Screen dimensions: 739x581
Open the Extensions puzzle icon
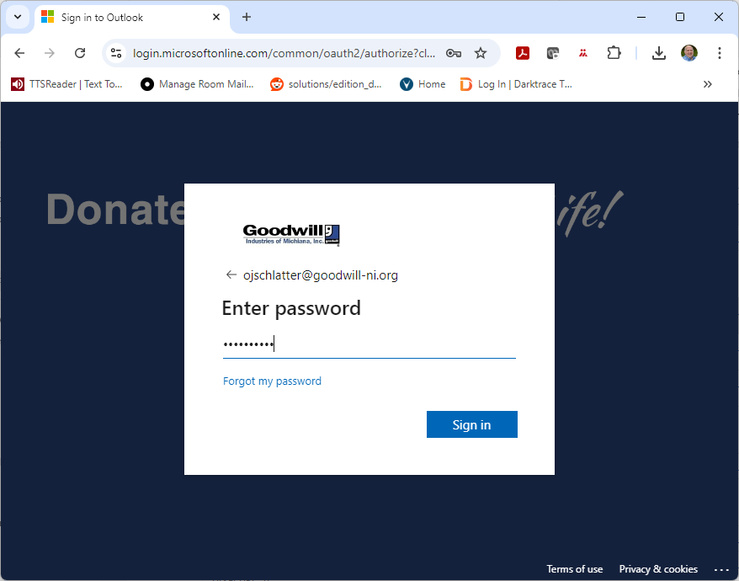tap(614, 53)
